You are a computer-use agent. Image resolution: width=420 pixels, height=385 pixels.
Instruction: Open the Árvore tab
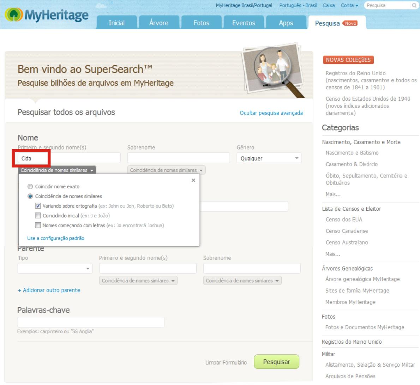click(x=159, y=23)
